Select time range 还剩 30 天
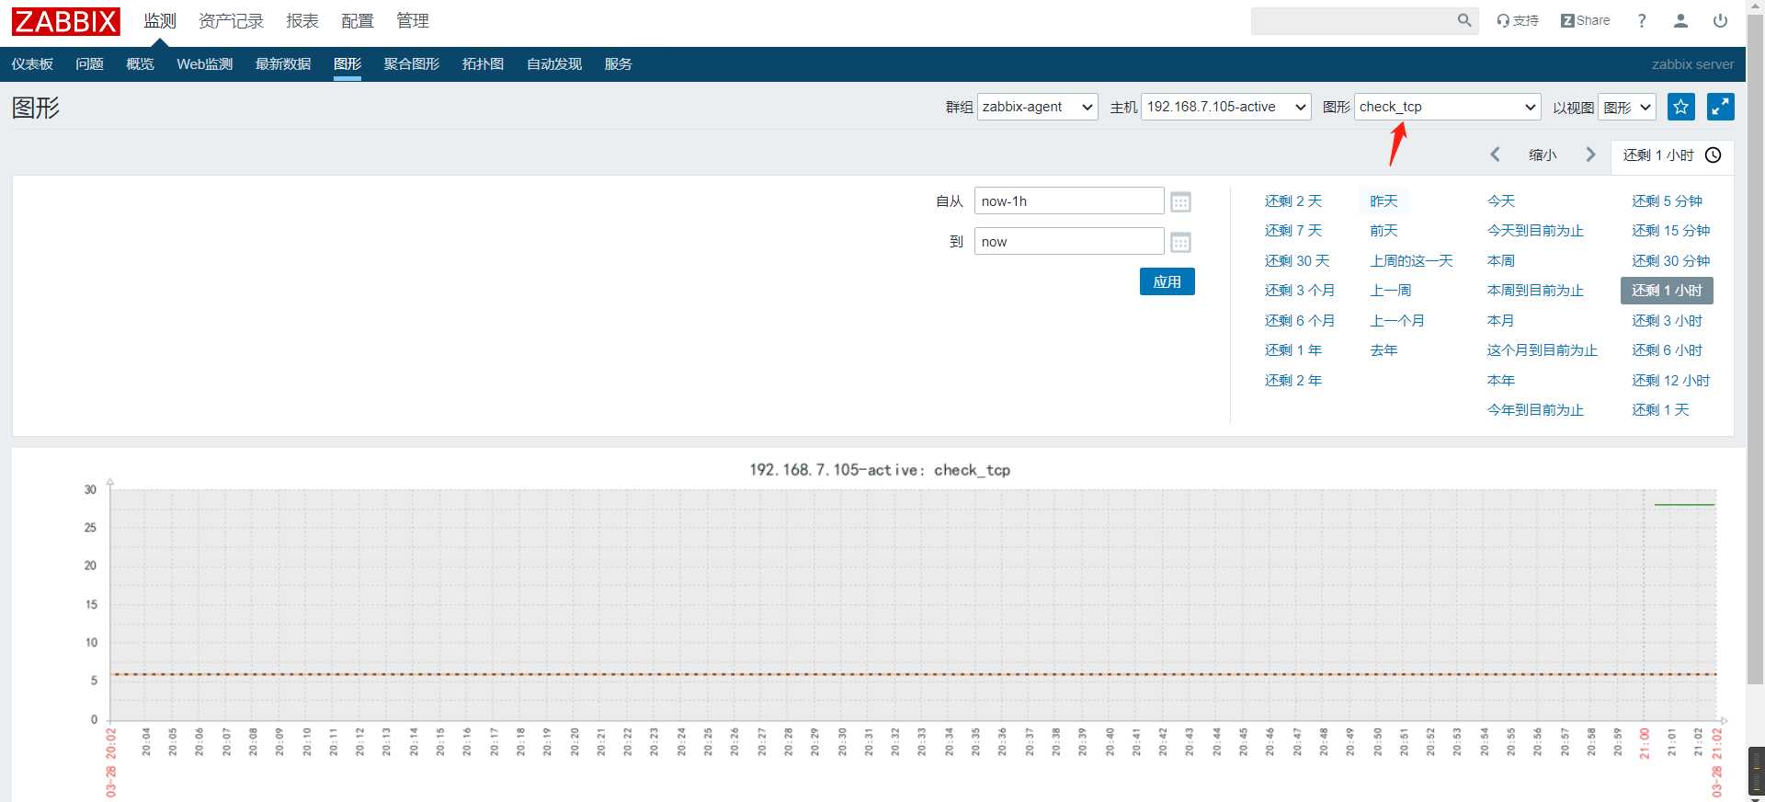 point(1297,260)
